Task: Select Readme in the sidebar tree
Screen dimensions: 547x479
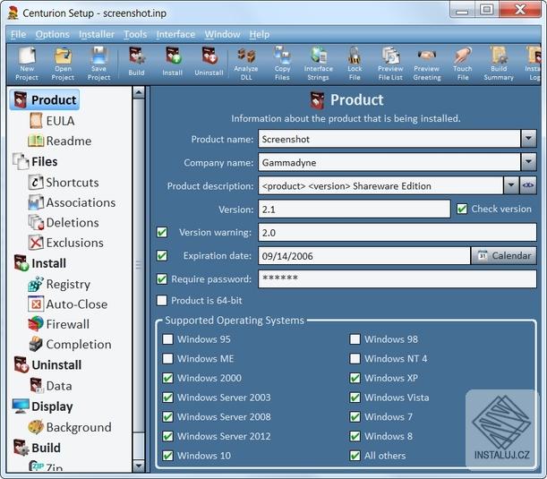Action: [60, 141]
